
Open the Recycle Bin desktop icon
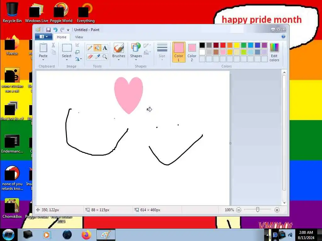pos(12,12)
